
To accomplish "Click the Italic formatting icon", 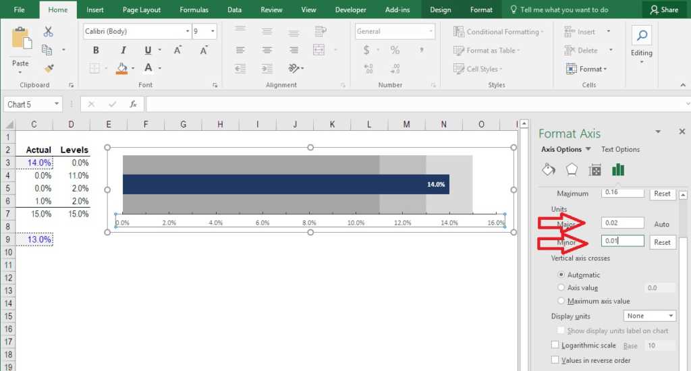I will point(123,51).
